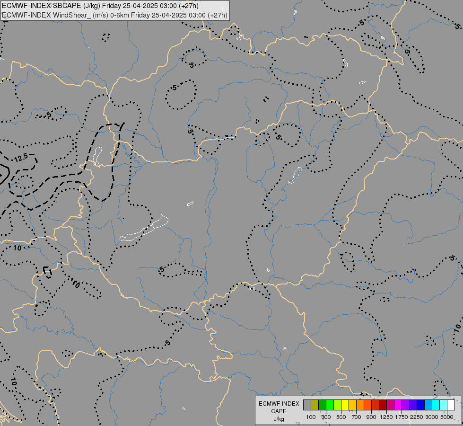Select the crimson-pink legend swatch
Viewport: 463px width, 426px height.
[x=390, y=405]
